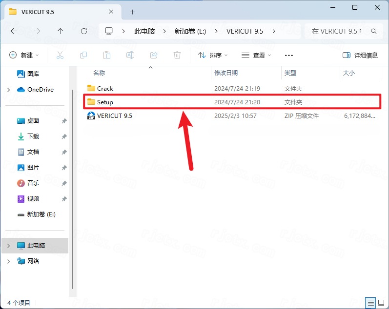Select the Crack folder
389x309 pixels.
click(x=232, y=89)
